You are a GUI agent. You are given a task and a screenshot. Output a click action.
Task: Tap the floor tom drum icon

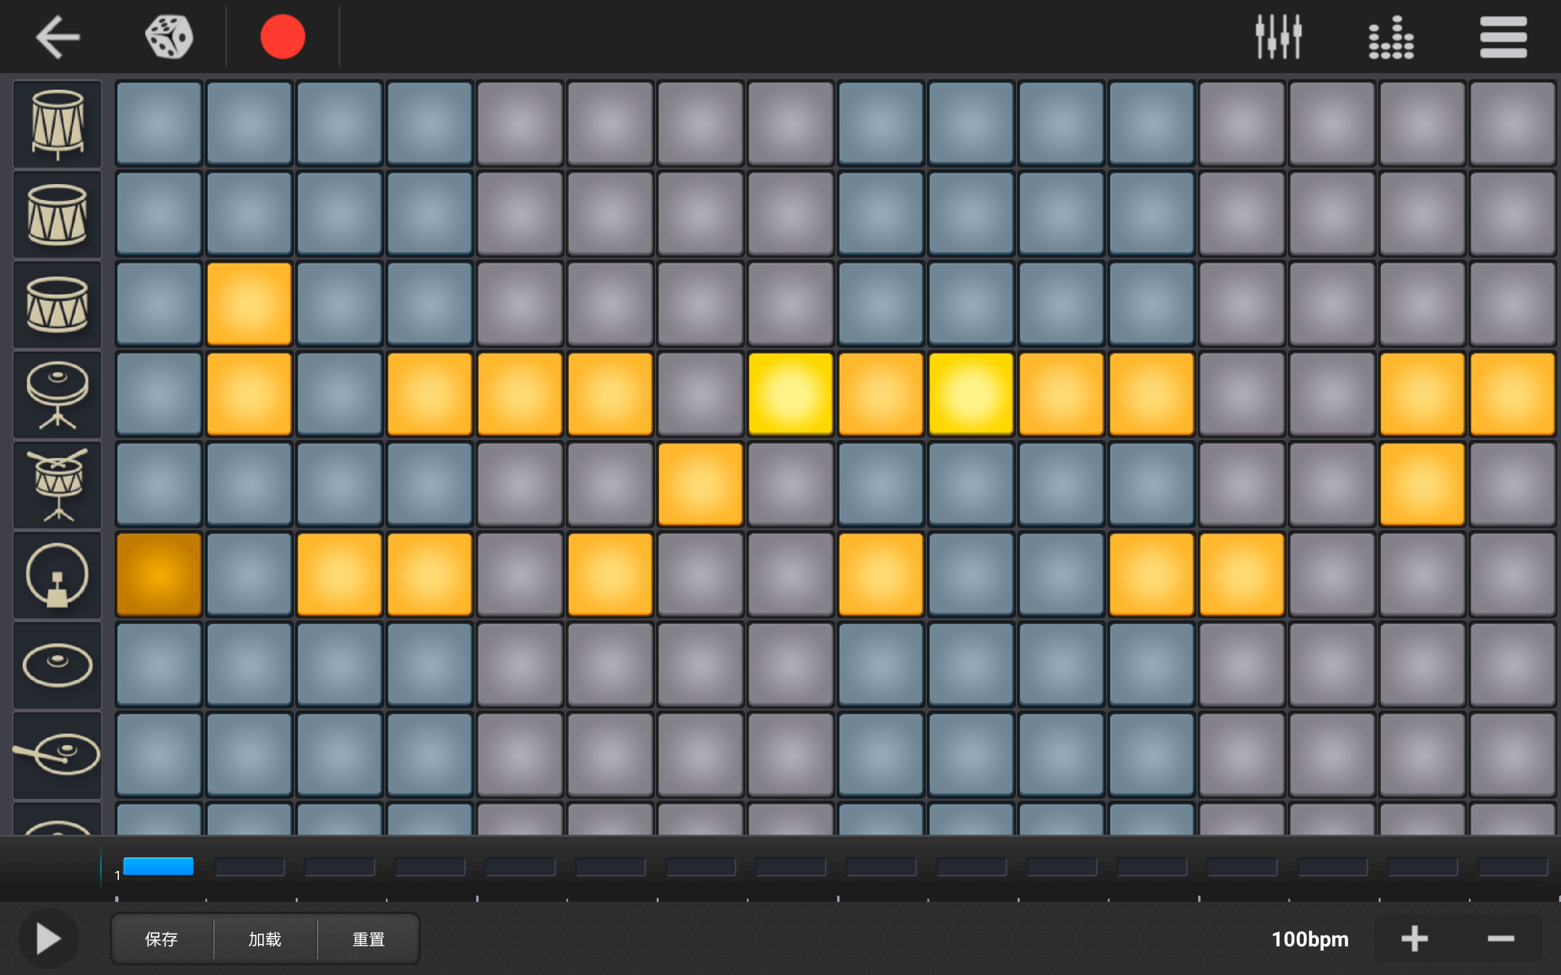[57, 124]
